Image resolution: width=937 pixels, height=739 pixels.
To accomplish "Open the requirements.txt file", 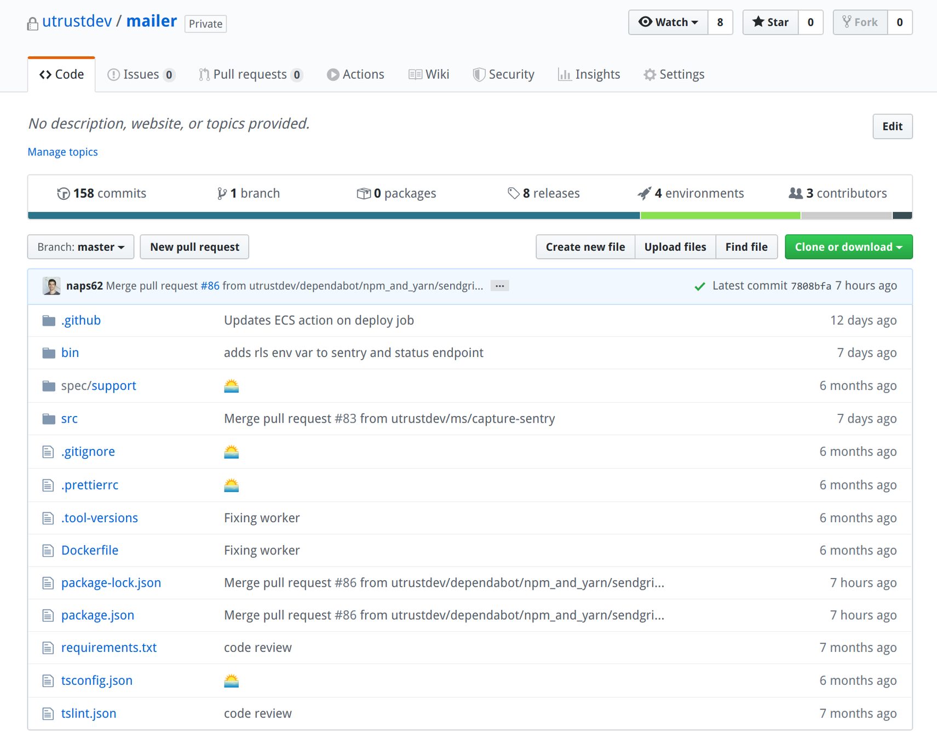I will [109, 648].
